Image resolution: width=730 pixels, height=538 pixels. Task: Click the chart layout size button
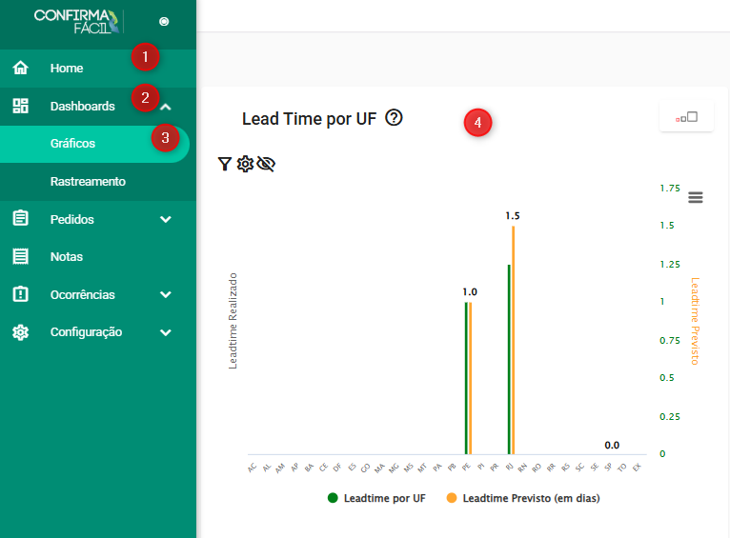click(x=686, y=117)
